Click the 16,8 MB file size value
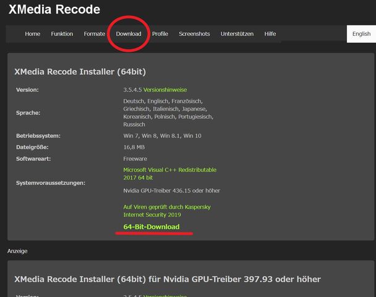Screen dimensions: 376x297 point(134,147)
